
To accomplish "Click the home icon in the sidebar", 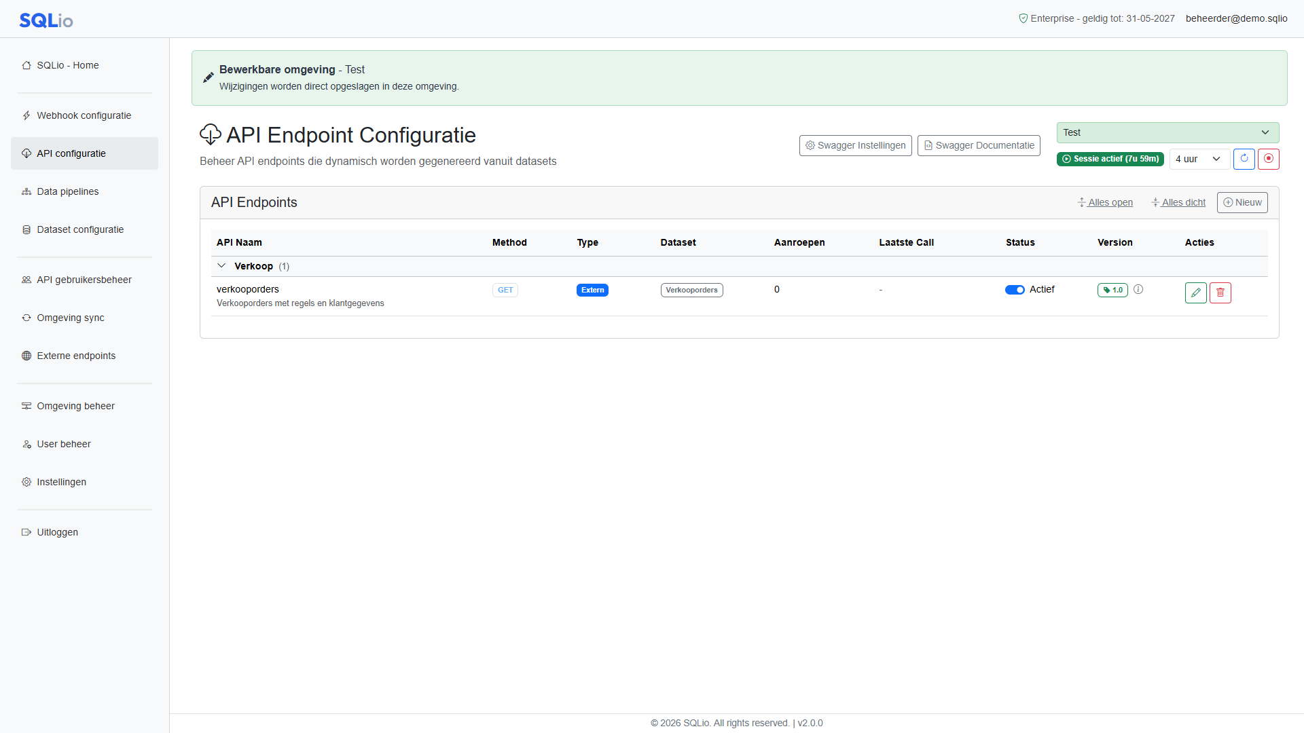I will coord(26,65).
